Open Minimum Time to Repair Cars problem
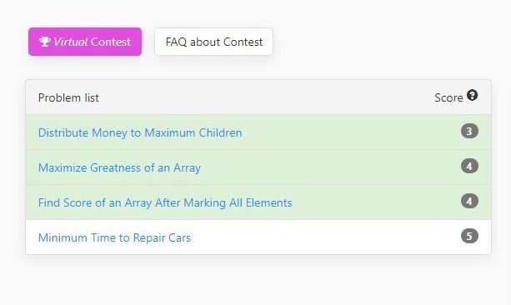Viewport: 511px width, 305px height. tap(114, 237)
